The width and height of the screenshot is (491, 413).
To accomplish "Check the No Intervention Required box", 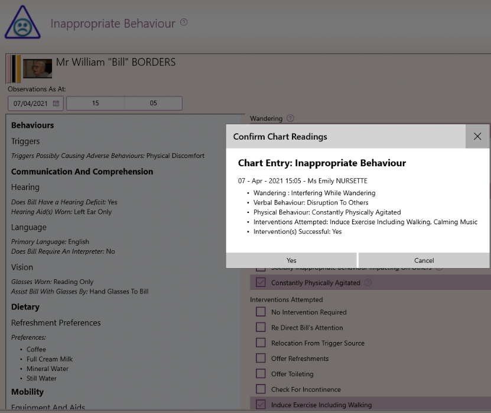I will tap(261, 312).
